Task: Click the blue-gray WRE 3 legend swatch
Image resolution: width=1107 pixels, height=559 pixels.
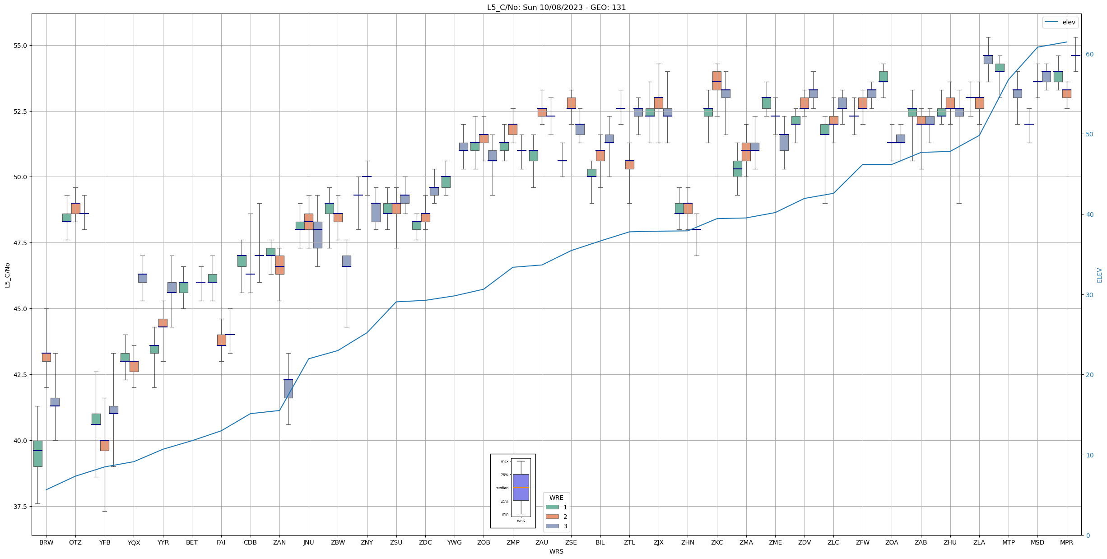Action: [x=552, y=526]
